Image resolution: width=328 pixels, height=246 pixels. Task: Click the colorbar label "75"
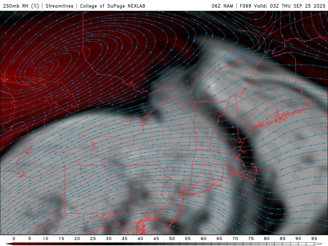(x=251, y=239)
